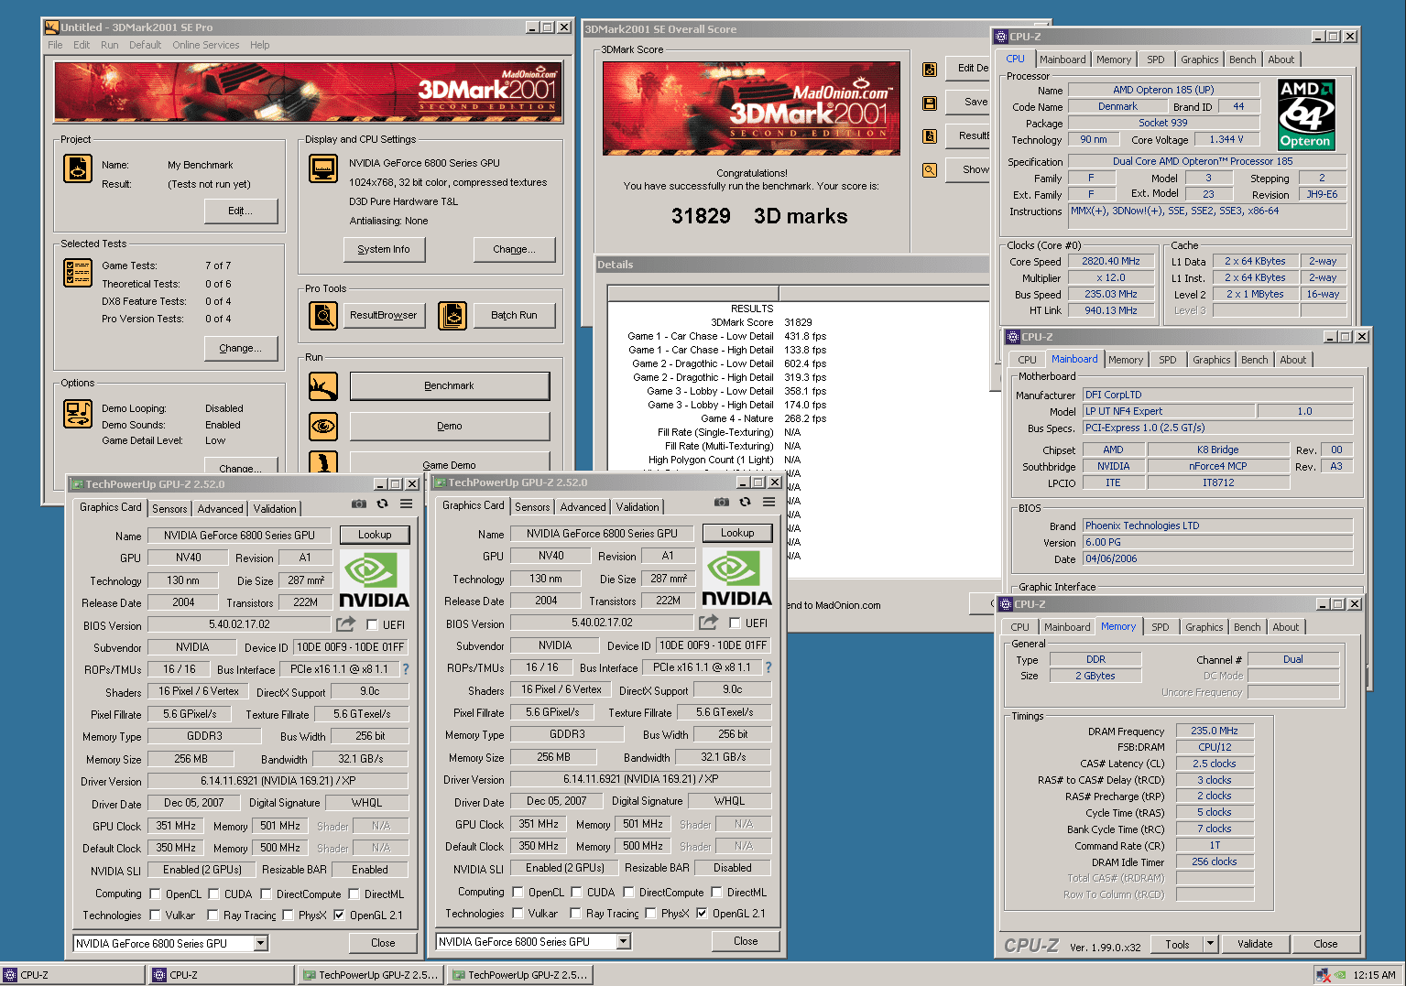This screenshot has width=1406, height=986.
Task: Switch to Sensors tab in left GPU-Z
Action: pos(169,509)
